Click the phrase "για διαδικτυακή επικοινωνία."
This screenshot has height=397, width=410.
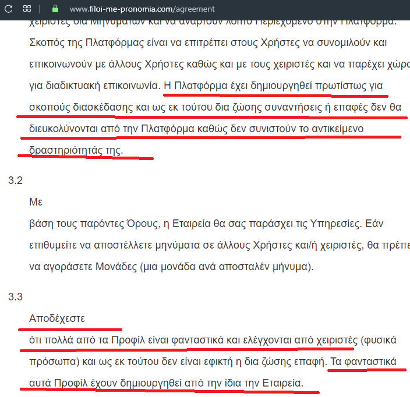[x=94, y=86]
